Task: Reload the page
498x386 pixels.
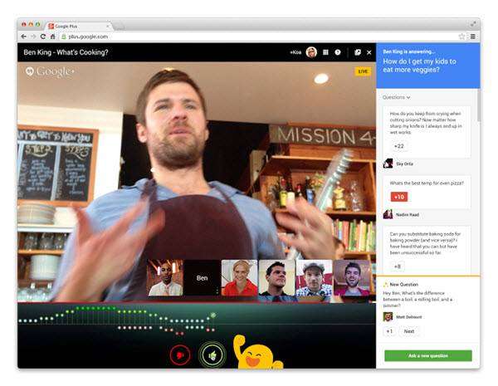Action: (43, 37)
